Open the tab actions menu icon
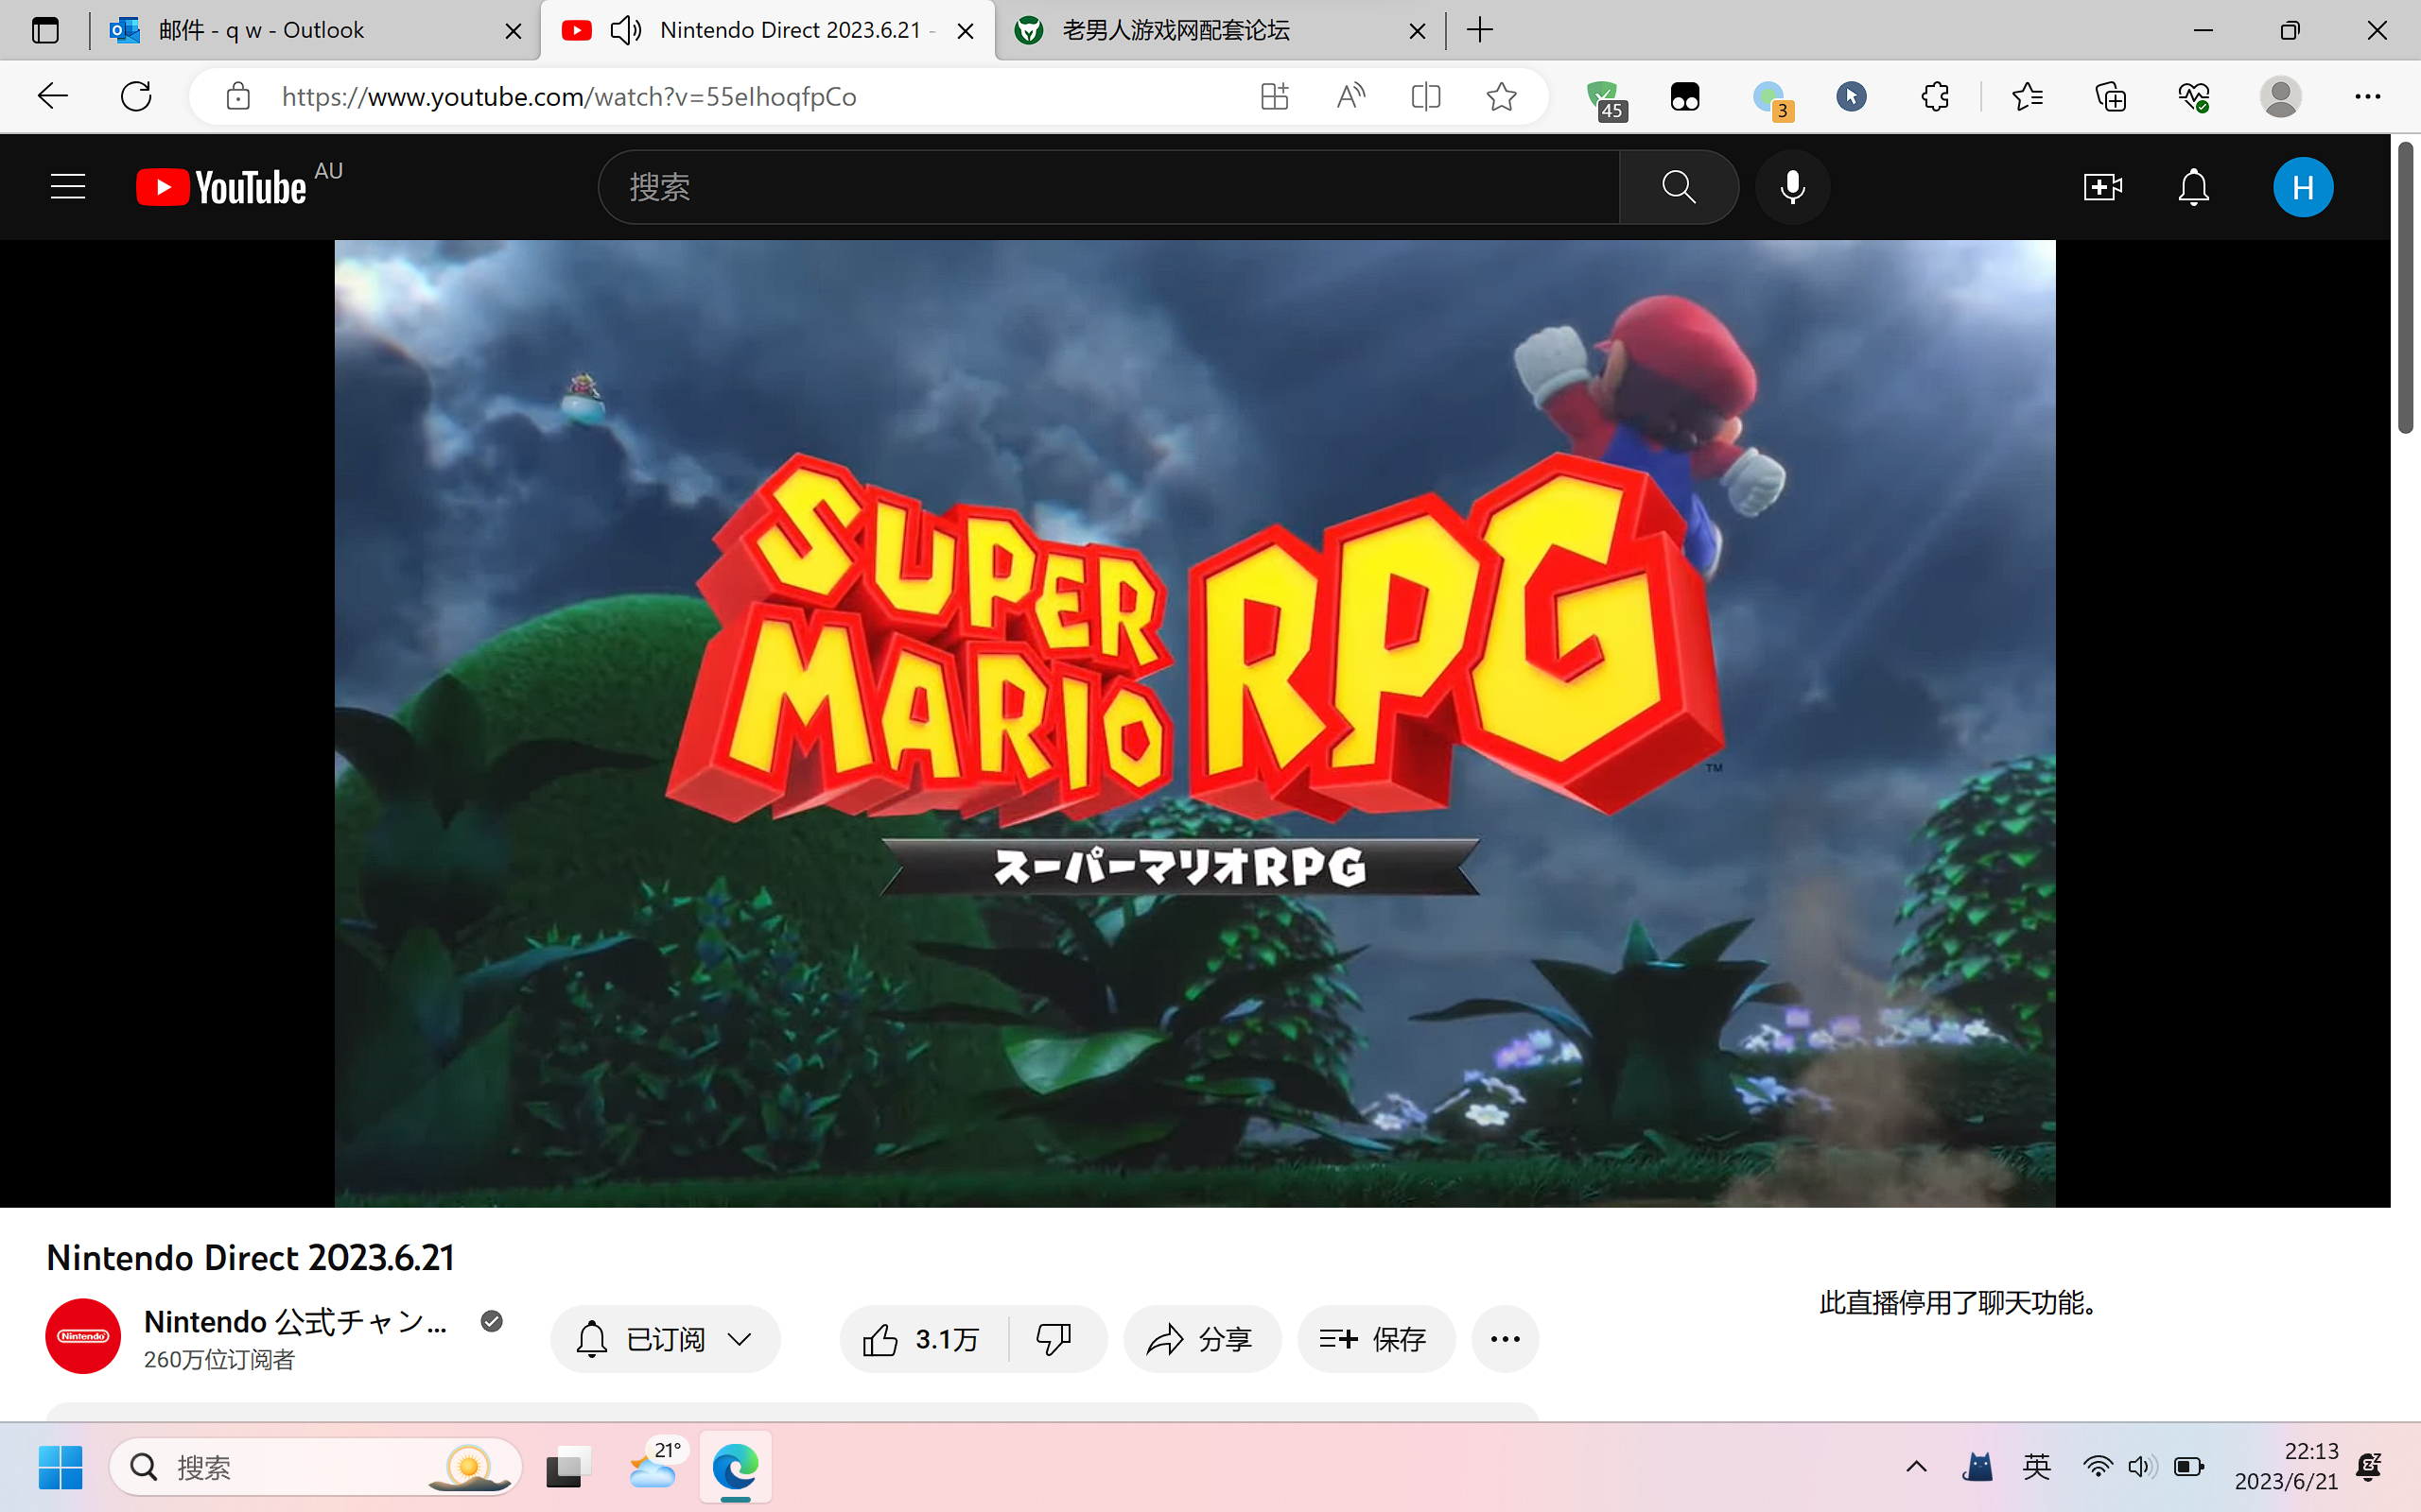 pos(44,30)
